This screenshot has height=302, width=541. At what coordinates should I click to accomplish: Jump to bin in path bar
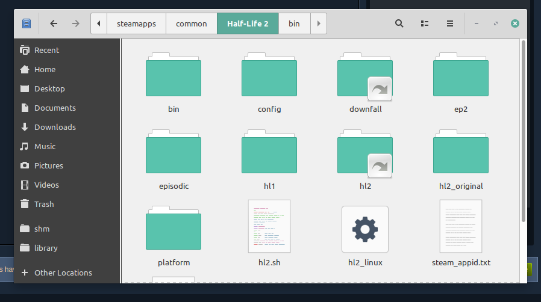click(x=295, y=23)
